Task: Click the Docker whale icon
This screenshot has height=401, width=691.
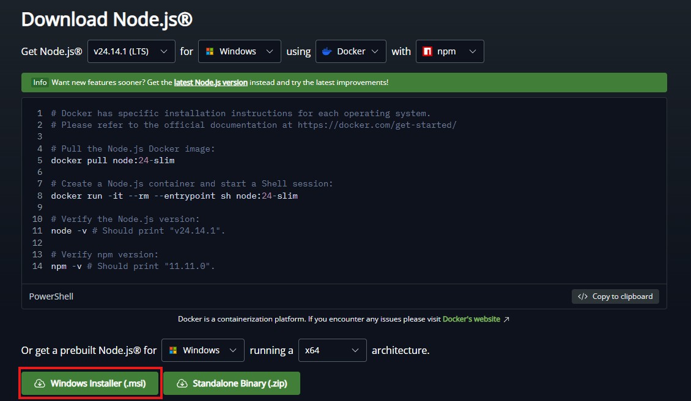Action: point(327,51)
